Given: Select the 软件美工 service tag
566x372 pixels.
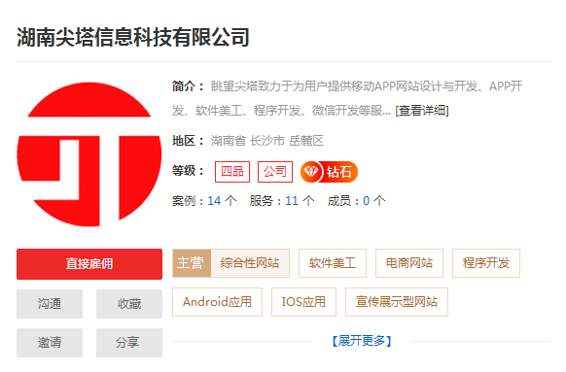Looking at the screenshot, I should [333, 263].
